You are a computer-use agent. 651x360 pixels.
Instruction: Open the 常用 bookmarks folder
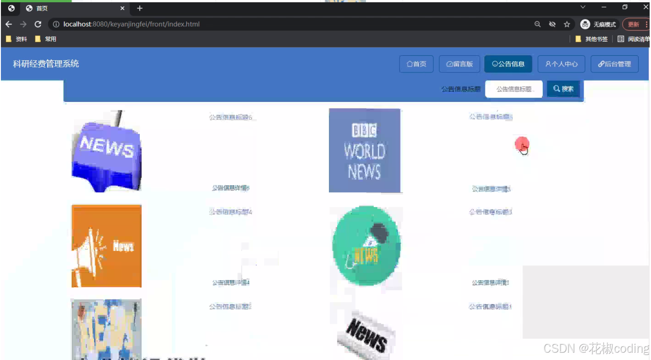pyautogui.click(x=46, y=39)
